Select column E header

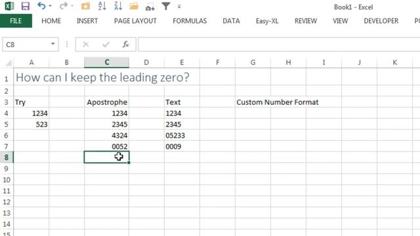tap(182, 62)
